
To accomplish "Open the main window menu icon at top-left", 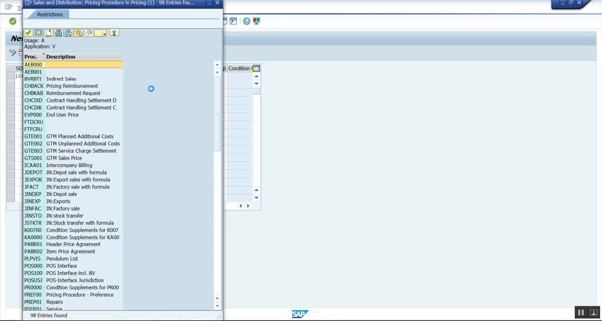I will [8, 7].
